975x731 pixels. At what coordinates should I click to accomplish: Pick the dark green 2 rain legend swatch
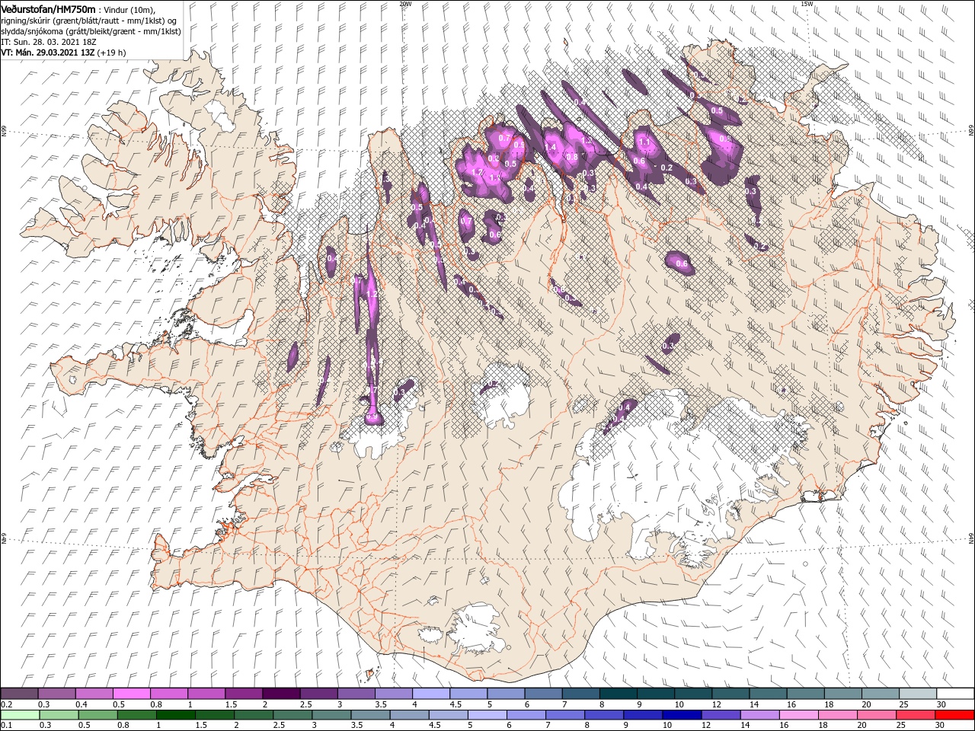[254, 715]
